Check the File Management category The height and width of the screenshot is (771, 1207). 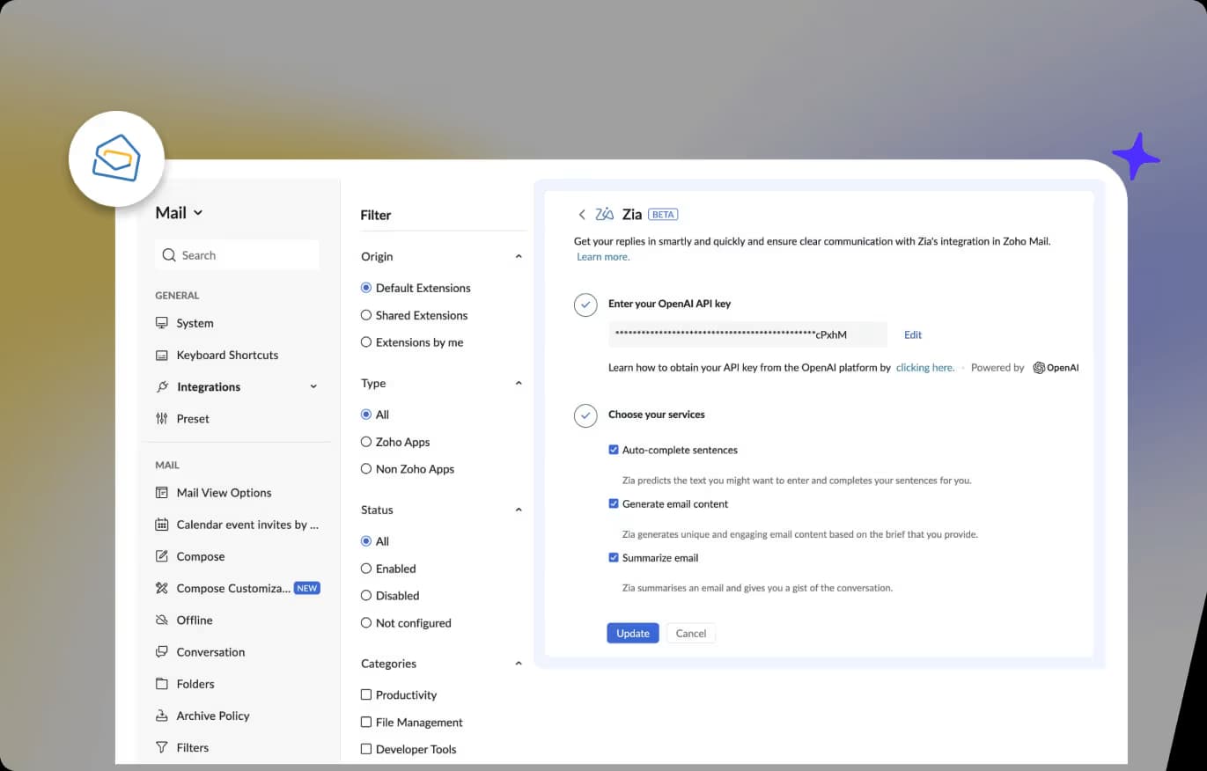[x=366, y=723]
